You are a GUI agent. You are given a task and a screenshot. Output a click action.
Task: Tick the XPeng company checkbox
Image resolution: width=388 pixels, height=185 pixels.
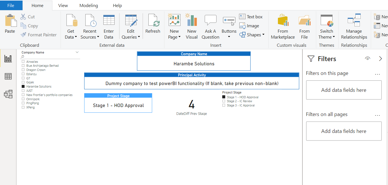[23, 107]
